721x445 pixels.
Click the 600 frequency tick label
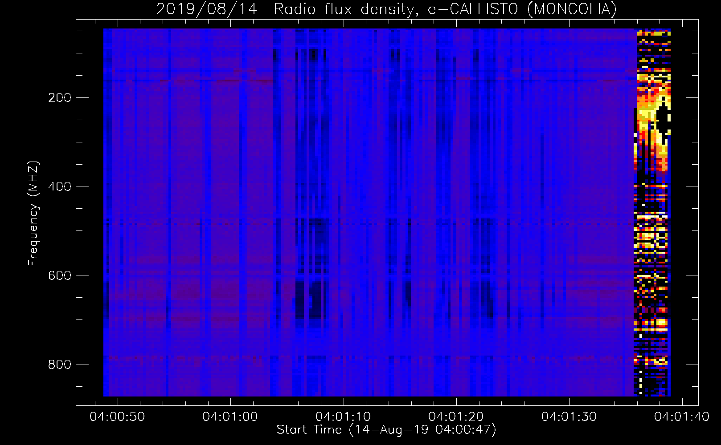coord(60,275)
